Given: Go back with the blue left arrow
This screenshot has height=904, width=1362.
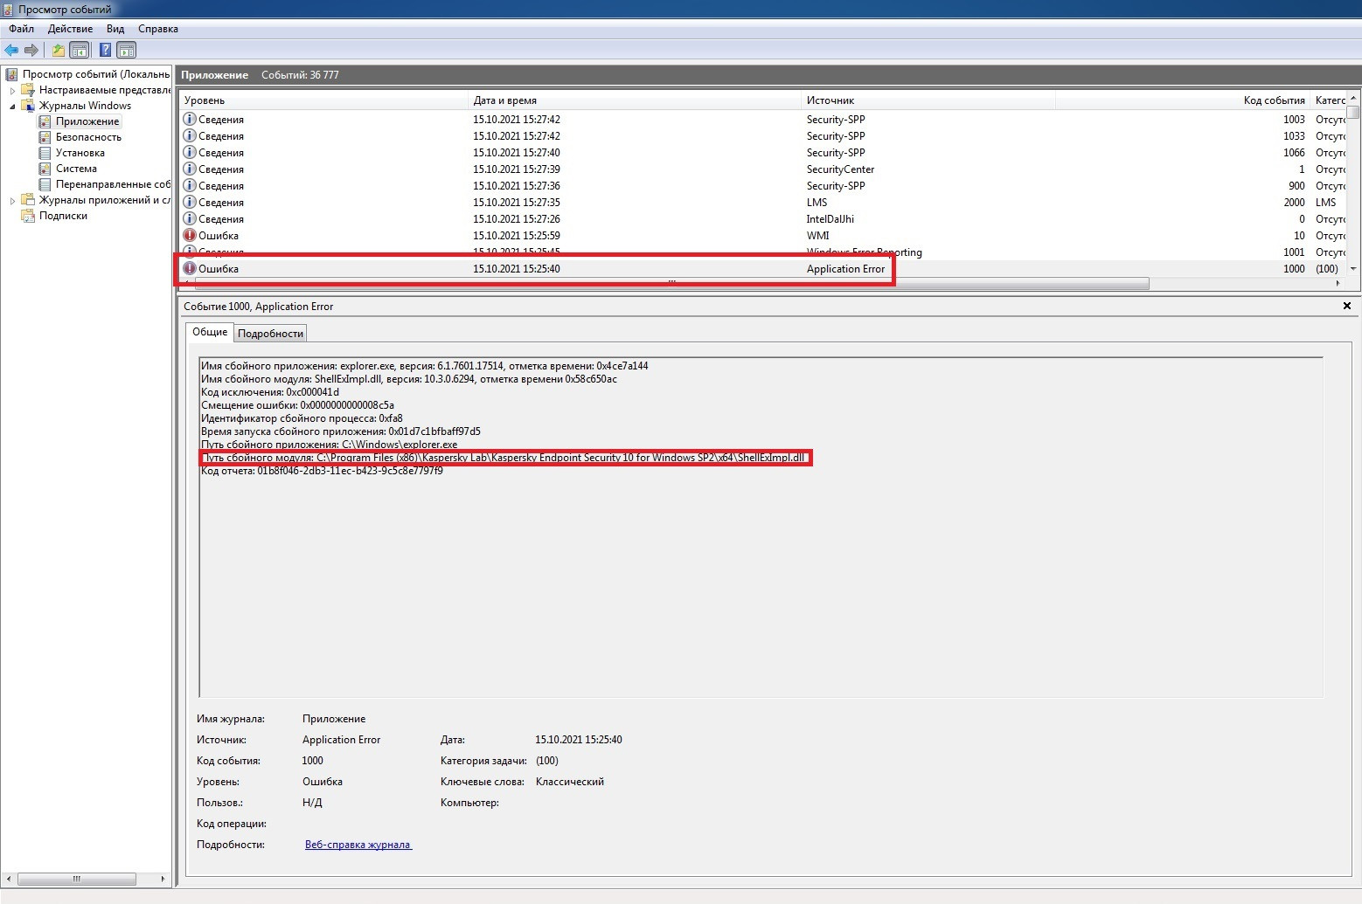Looking at the screenshot, I should [11, 50].
